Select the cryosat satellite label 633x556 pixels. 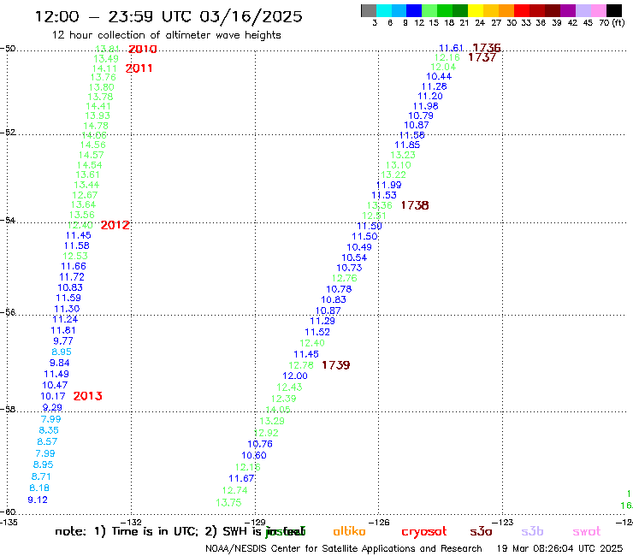pyautogui.click(x=424, y=532)
